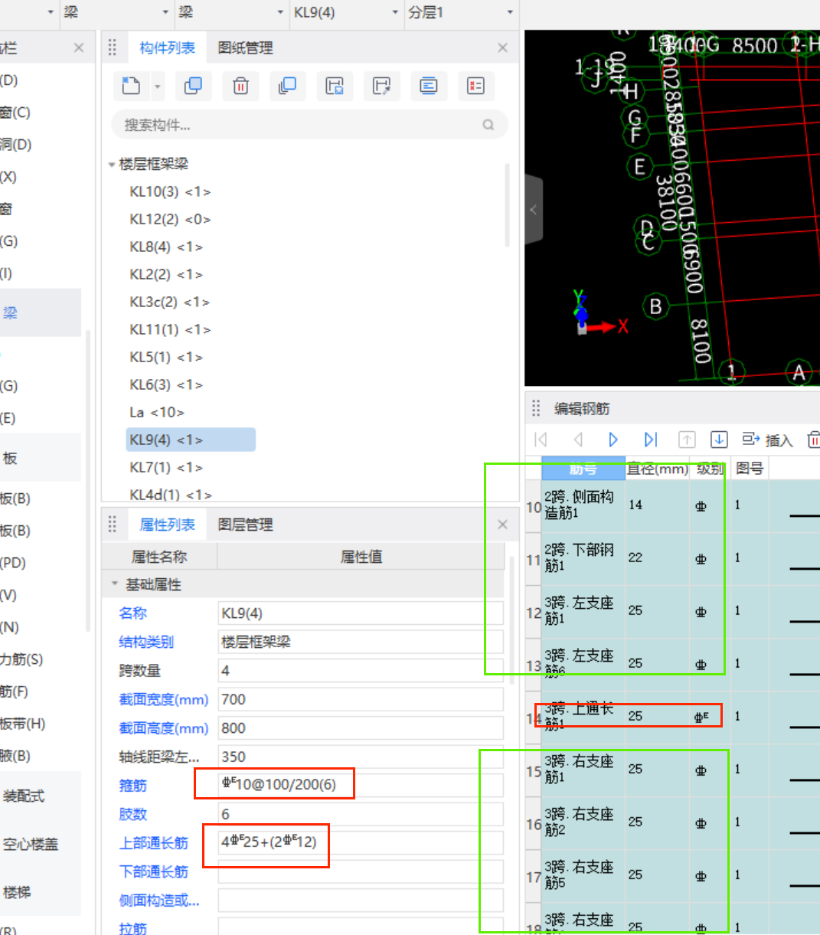The height and width of the screenshot is (935, 820).
Task: Select KL7(1) in component list
Action: pos(166,467)
